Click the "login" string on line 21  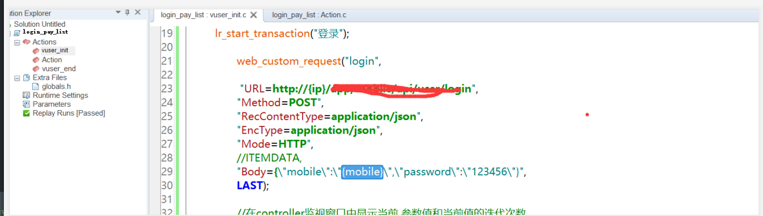coord(362,61)
